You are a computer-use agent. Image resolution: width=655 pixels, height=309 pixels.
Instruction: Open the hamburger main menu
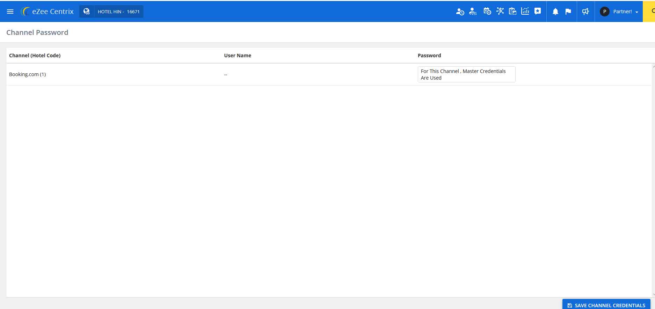pyautogui.click(x=10, y=12)
